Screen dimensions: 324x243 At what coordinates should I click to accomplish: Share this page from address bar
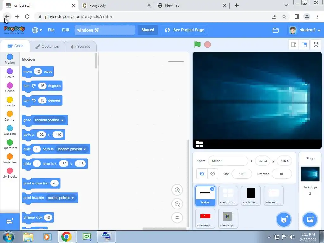point(274,16)
